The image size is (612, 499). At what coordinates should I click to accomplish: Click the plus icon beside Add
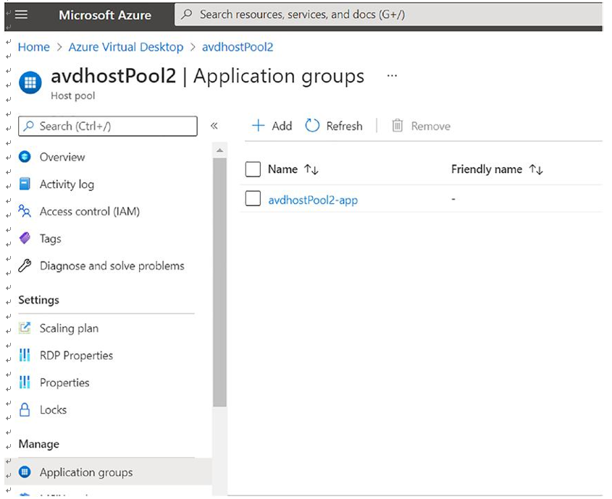pyautogui.click(x=258, y=126)
